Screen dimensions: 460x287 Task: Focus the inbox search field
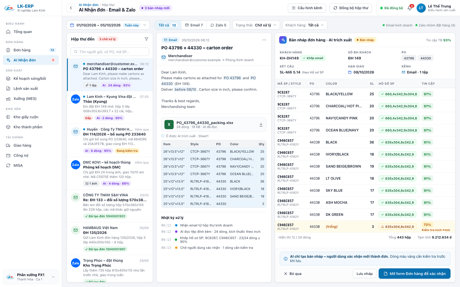tap(110, 52)
